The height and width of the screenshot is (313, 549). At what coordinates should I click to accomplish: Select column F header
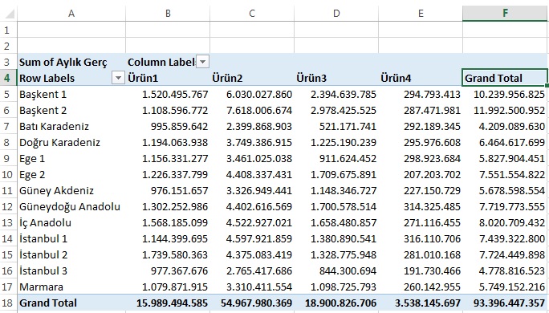click(505, 14)
